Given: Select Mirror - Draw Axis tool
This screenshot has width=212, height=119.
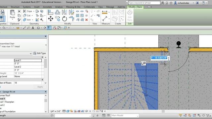Looking at the screenshot, I should click(x=71, y=12).
